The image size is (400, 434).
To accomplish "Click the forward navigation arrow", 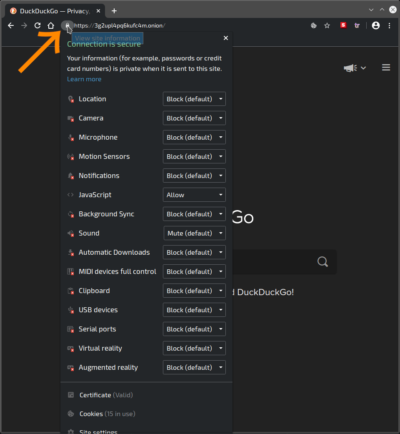I will [x=24, y=25].
